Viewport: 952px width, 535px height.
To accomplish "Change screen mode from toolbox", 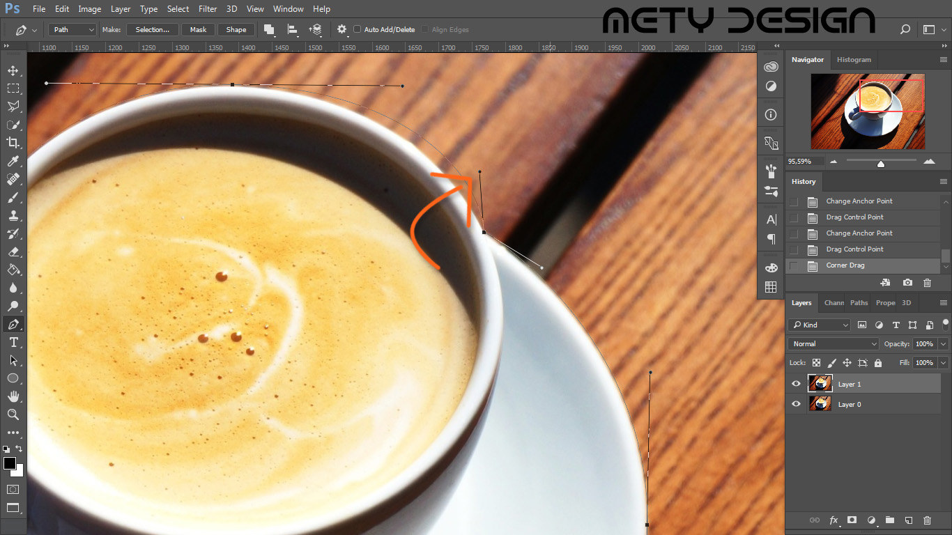I will [x=13, y=507].
